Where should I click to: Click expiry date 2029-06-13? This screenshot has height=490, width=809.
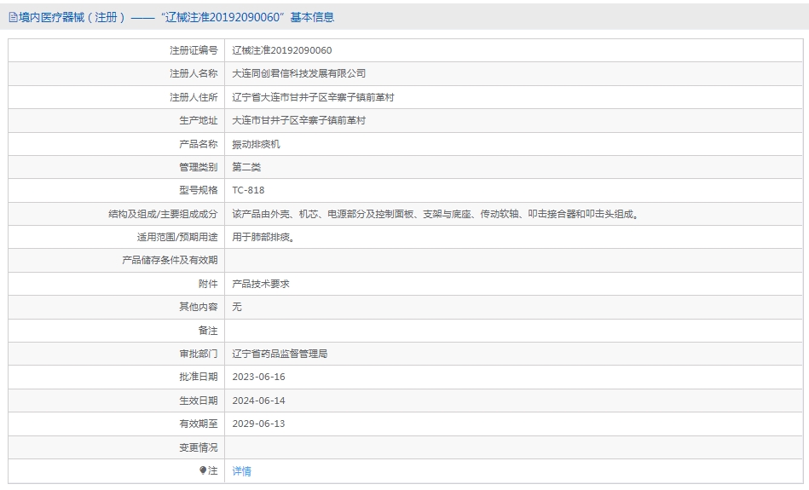coord(258,424)
